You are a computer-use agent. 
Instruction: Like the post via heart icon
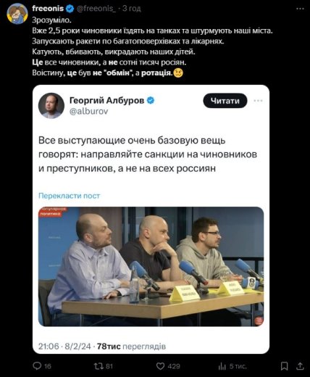tap(161, 366)
